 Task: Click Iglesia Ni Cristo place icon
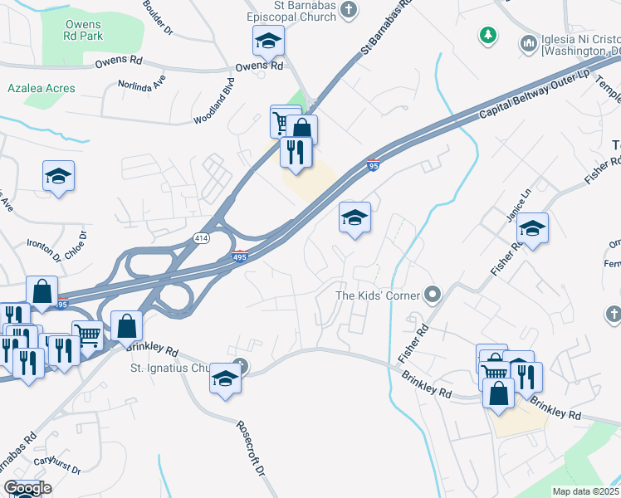tap(529, 43)
